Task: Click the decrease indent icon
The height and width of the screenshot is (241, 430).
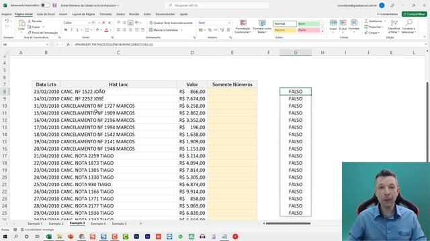Action: 136,30
